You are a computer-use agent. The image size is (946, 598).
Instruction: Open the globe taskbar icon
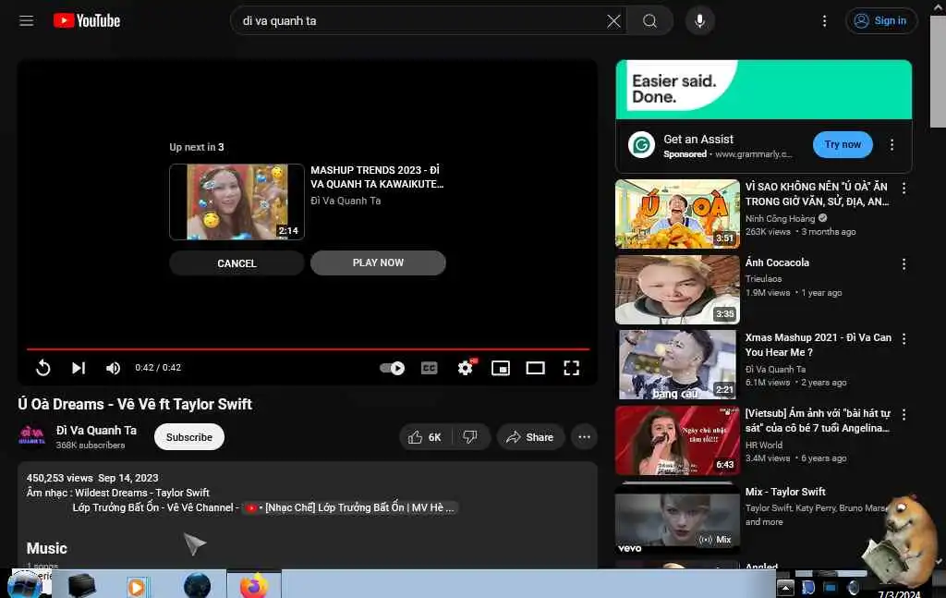[x=198, y=585]
